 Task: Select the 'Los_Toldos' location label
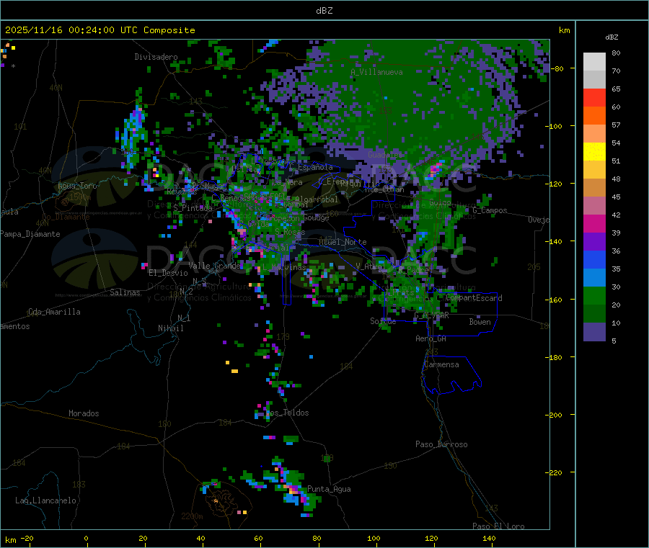tap(287, 413)
